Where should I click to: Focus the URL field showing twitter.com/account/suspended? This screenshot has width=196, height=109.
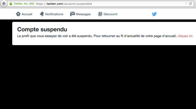click(x=110, y=4)
